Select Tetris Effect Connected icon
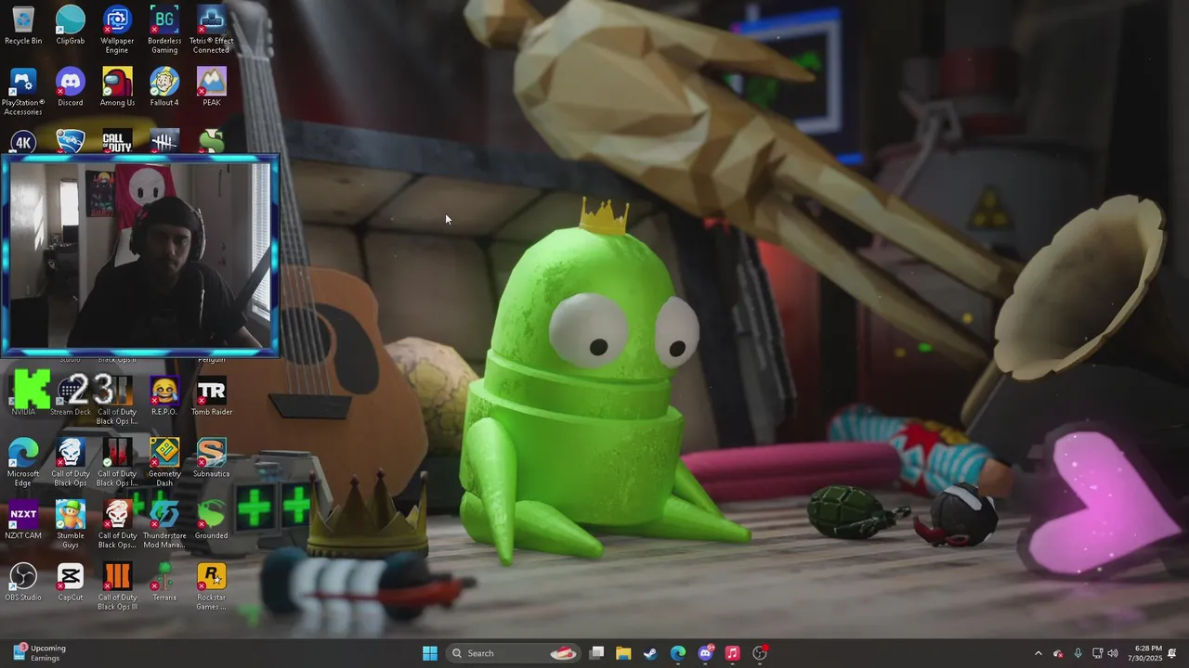Viewport: 1189px width, 668px height. 211,30
